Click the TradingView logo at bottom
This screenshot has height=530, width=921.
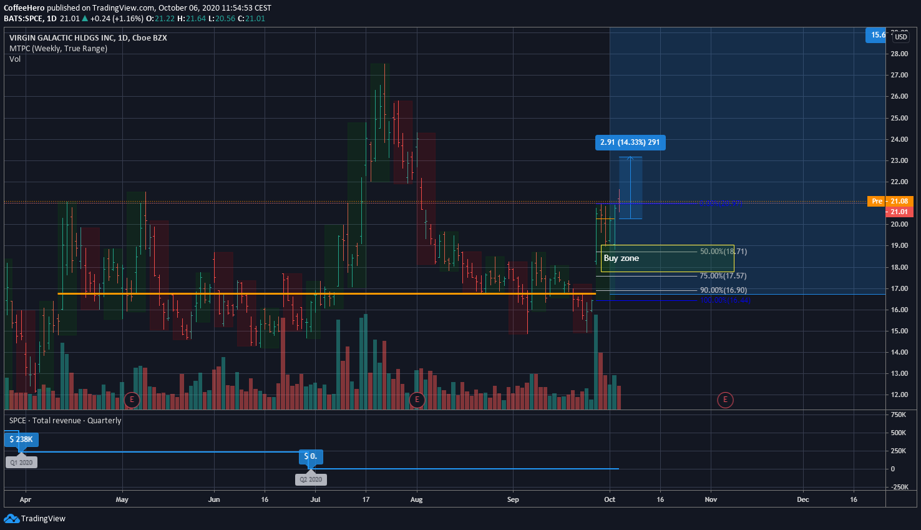[34, 518]
